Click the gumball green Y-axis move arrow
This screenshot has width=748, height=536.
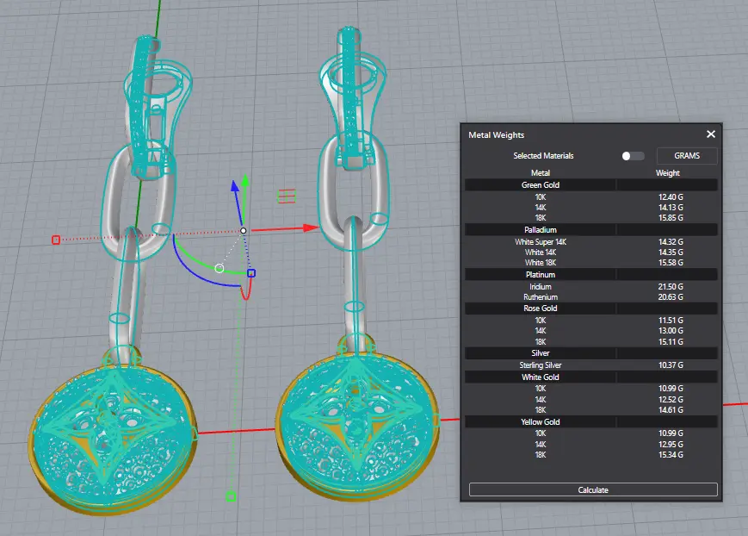pos(245,182)
